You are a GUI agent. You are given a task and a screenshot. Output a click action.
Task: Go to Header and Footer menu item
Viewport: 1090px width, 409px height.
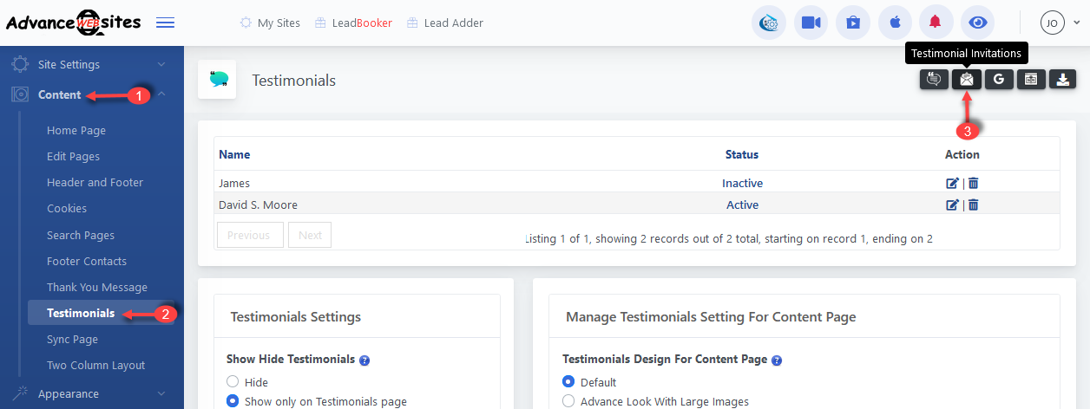click(x=95, y=182)
